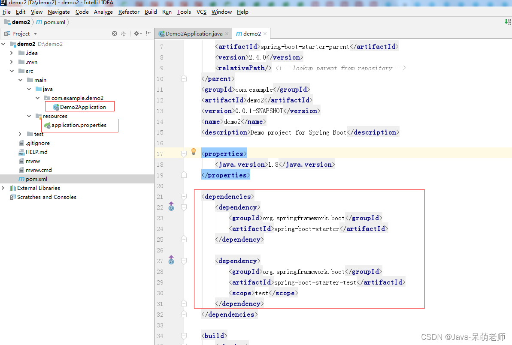Close the demo2 pom editor tab

click(x=265, y=33)
